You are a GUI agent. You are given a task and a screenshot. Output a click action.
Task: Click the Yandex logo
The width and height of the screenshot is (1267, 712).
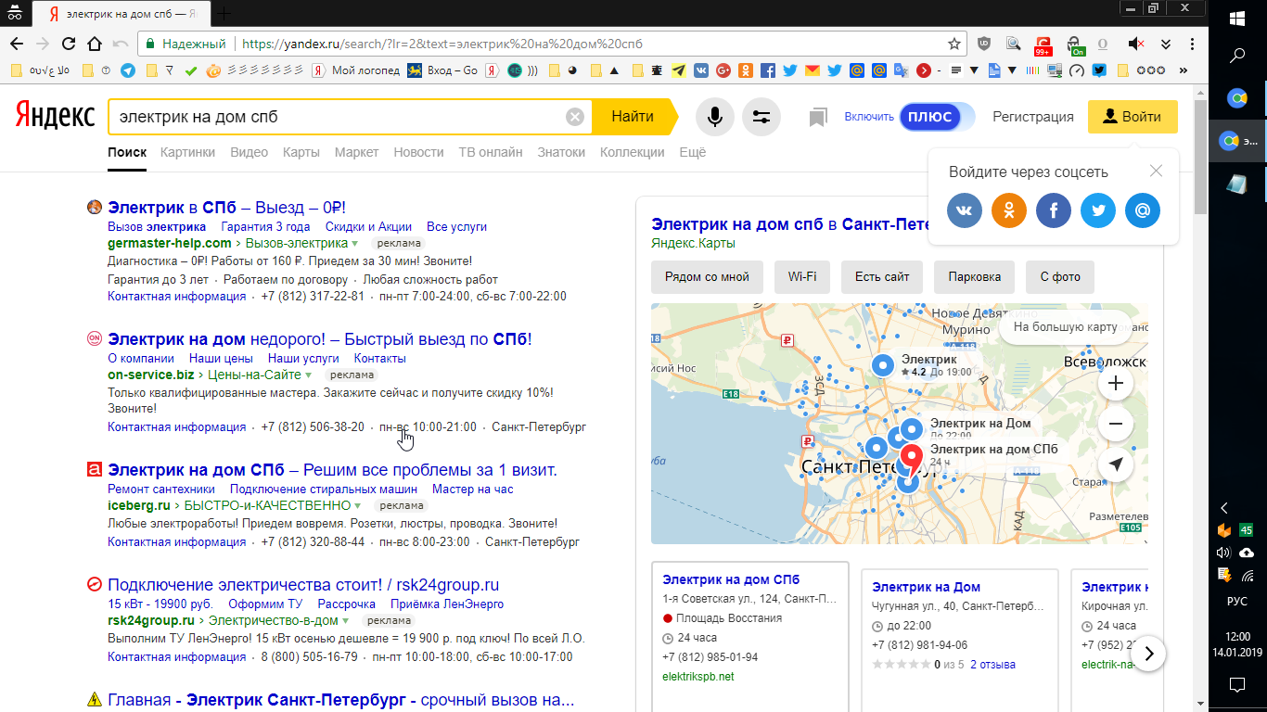pyautogui.click(x=55, y=116)
